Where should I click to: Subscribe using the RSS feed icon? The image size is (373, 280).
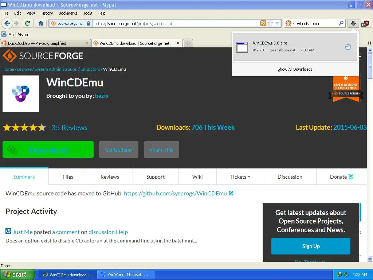(263, 23)
